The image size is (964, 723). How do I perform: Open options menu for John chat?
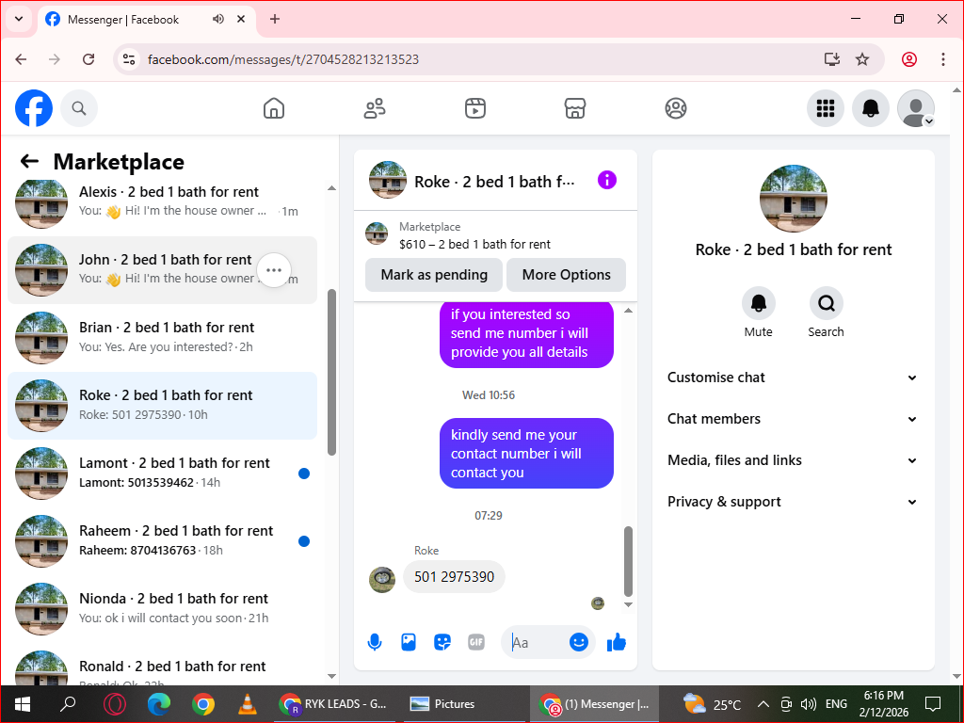274,270
